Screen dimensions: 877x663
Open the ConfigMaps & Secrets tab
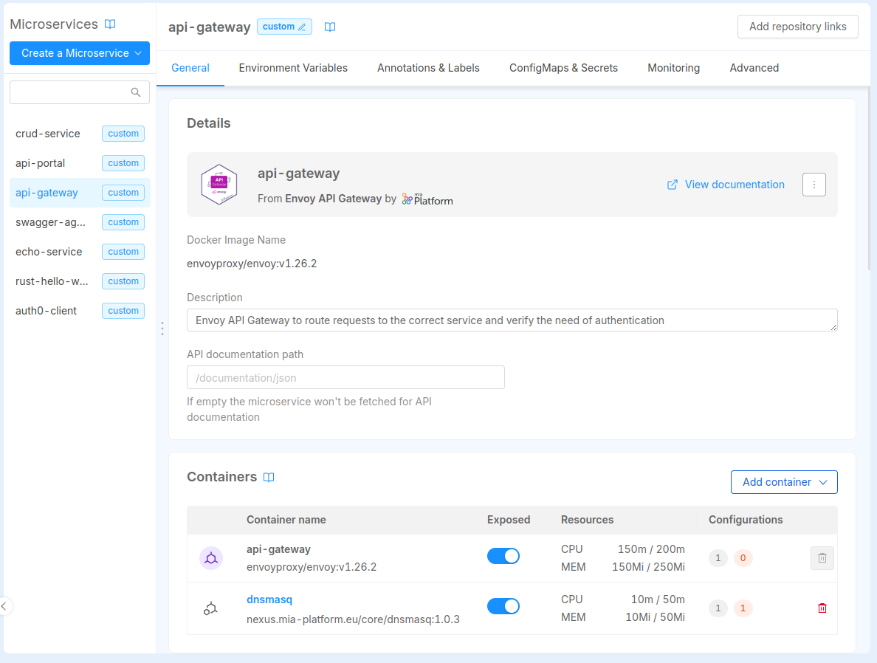point(563,68)
